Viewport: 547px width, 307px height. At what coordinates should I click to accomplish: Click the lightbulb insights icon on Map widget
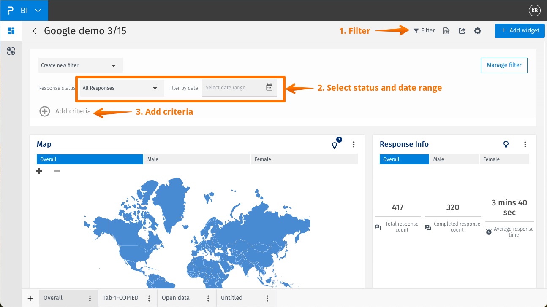(335, 145)
